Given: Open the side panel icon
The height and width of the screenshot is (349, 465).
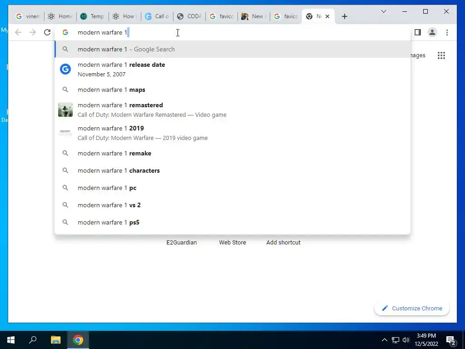Looking at the screenshot, I should click(418, 32).
